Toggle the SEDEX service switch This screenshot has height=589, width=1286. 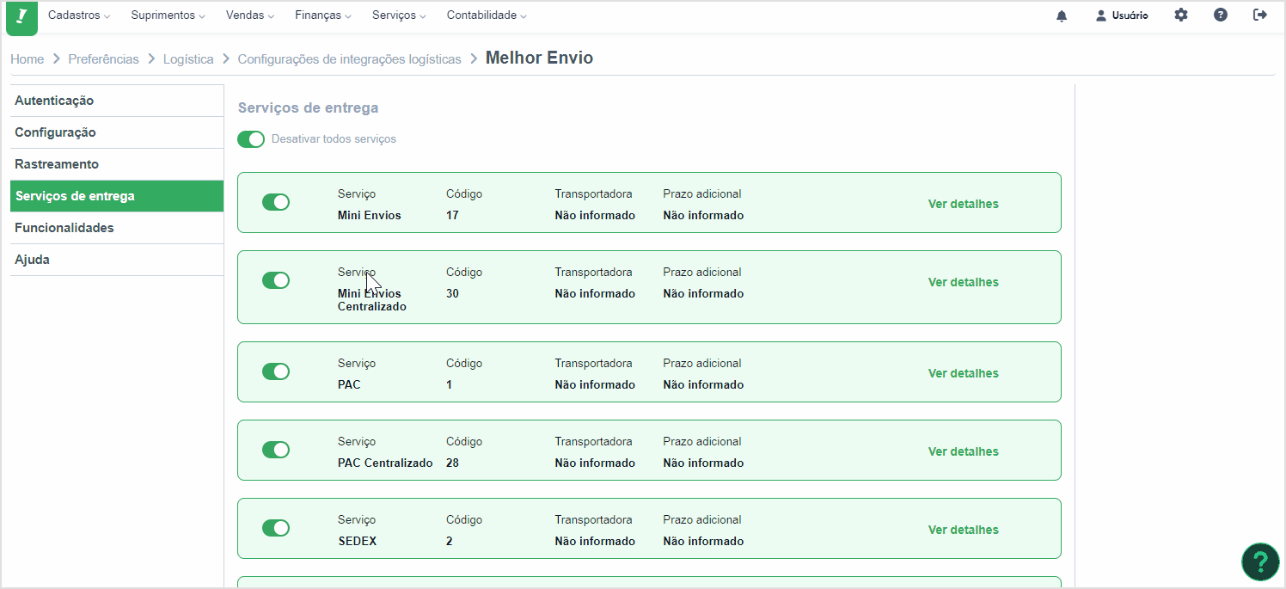tap(276, 528)
